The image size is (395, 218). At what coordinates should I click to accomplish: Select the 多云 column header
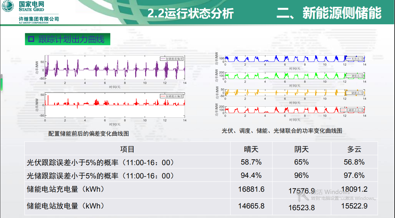(354, 149)
